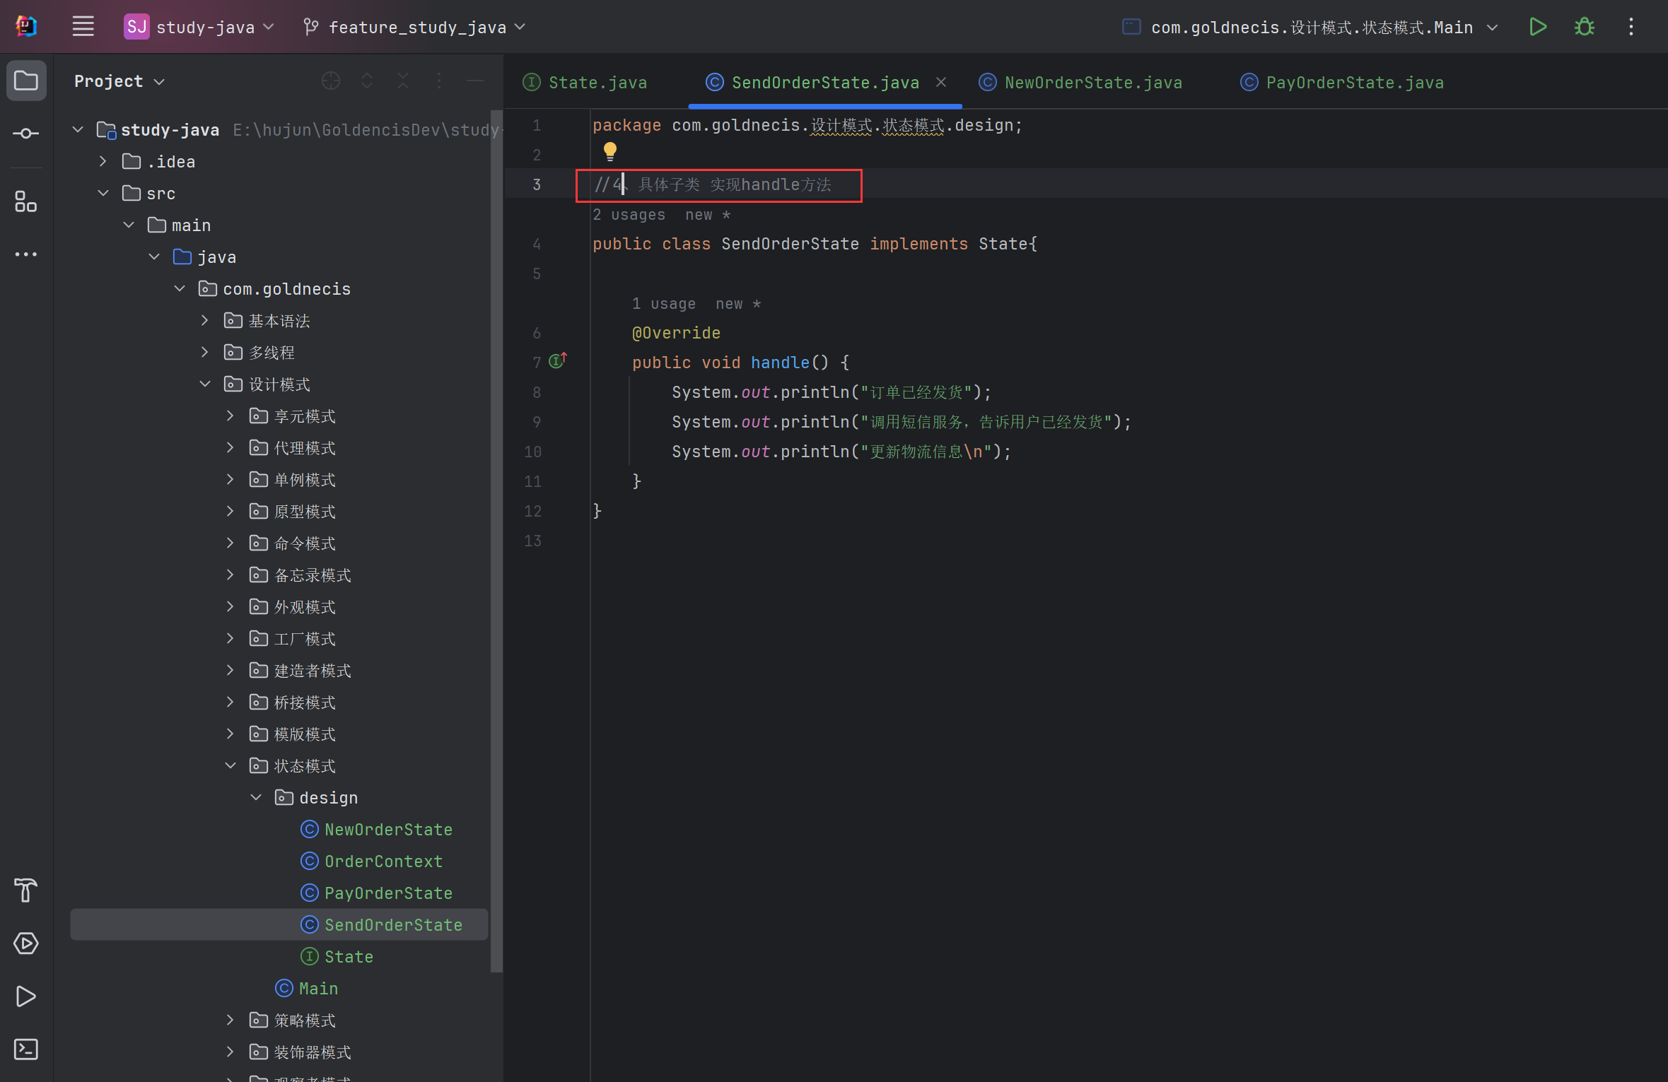The height and width of the screenshot is (1082, 1668).
Task: Click the SendOrderState class name on line 4
Action: [x=790, y=244]
